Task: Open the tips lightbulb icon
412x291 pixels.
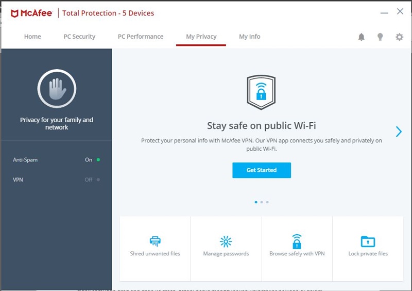Action: pos(380,37)
